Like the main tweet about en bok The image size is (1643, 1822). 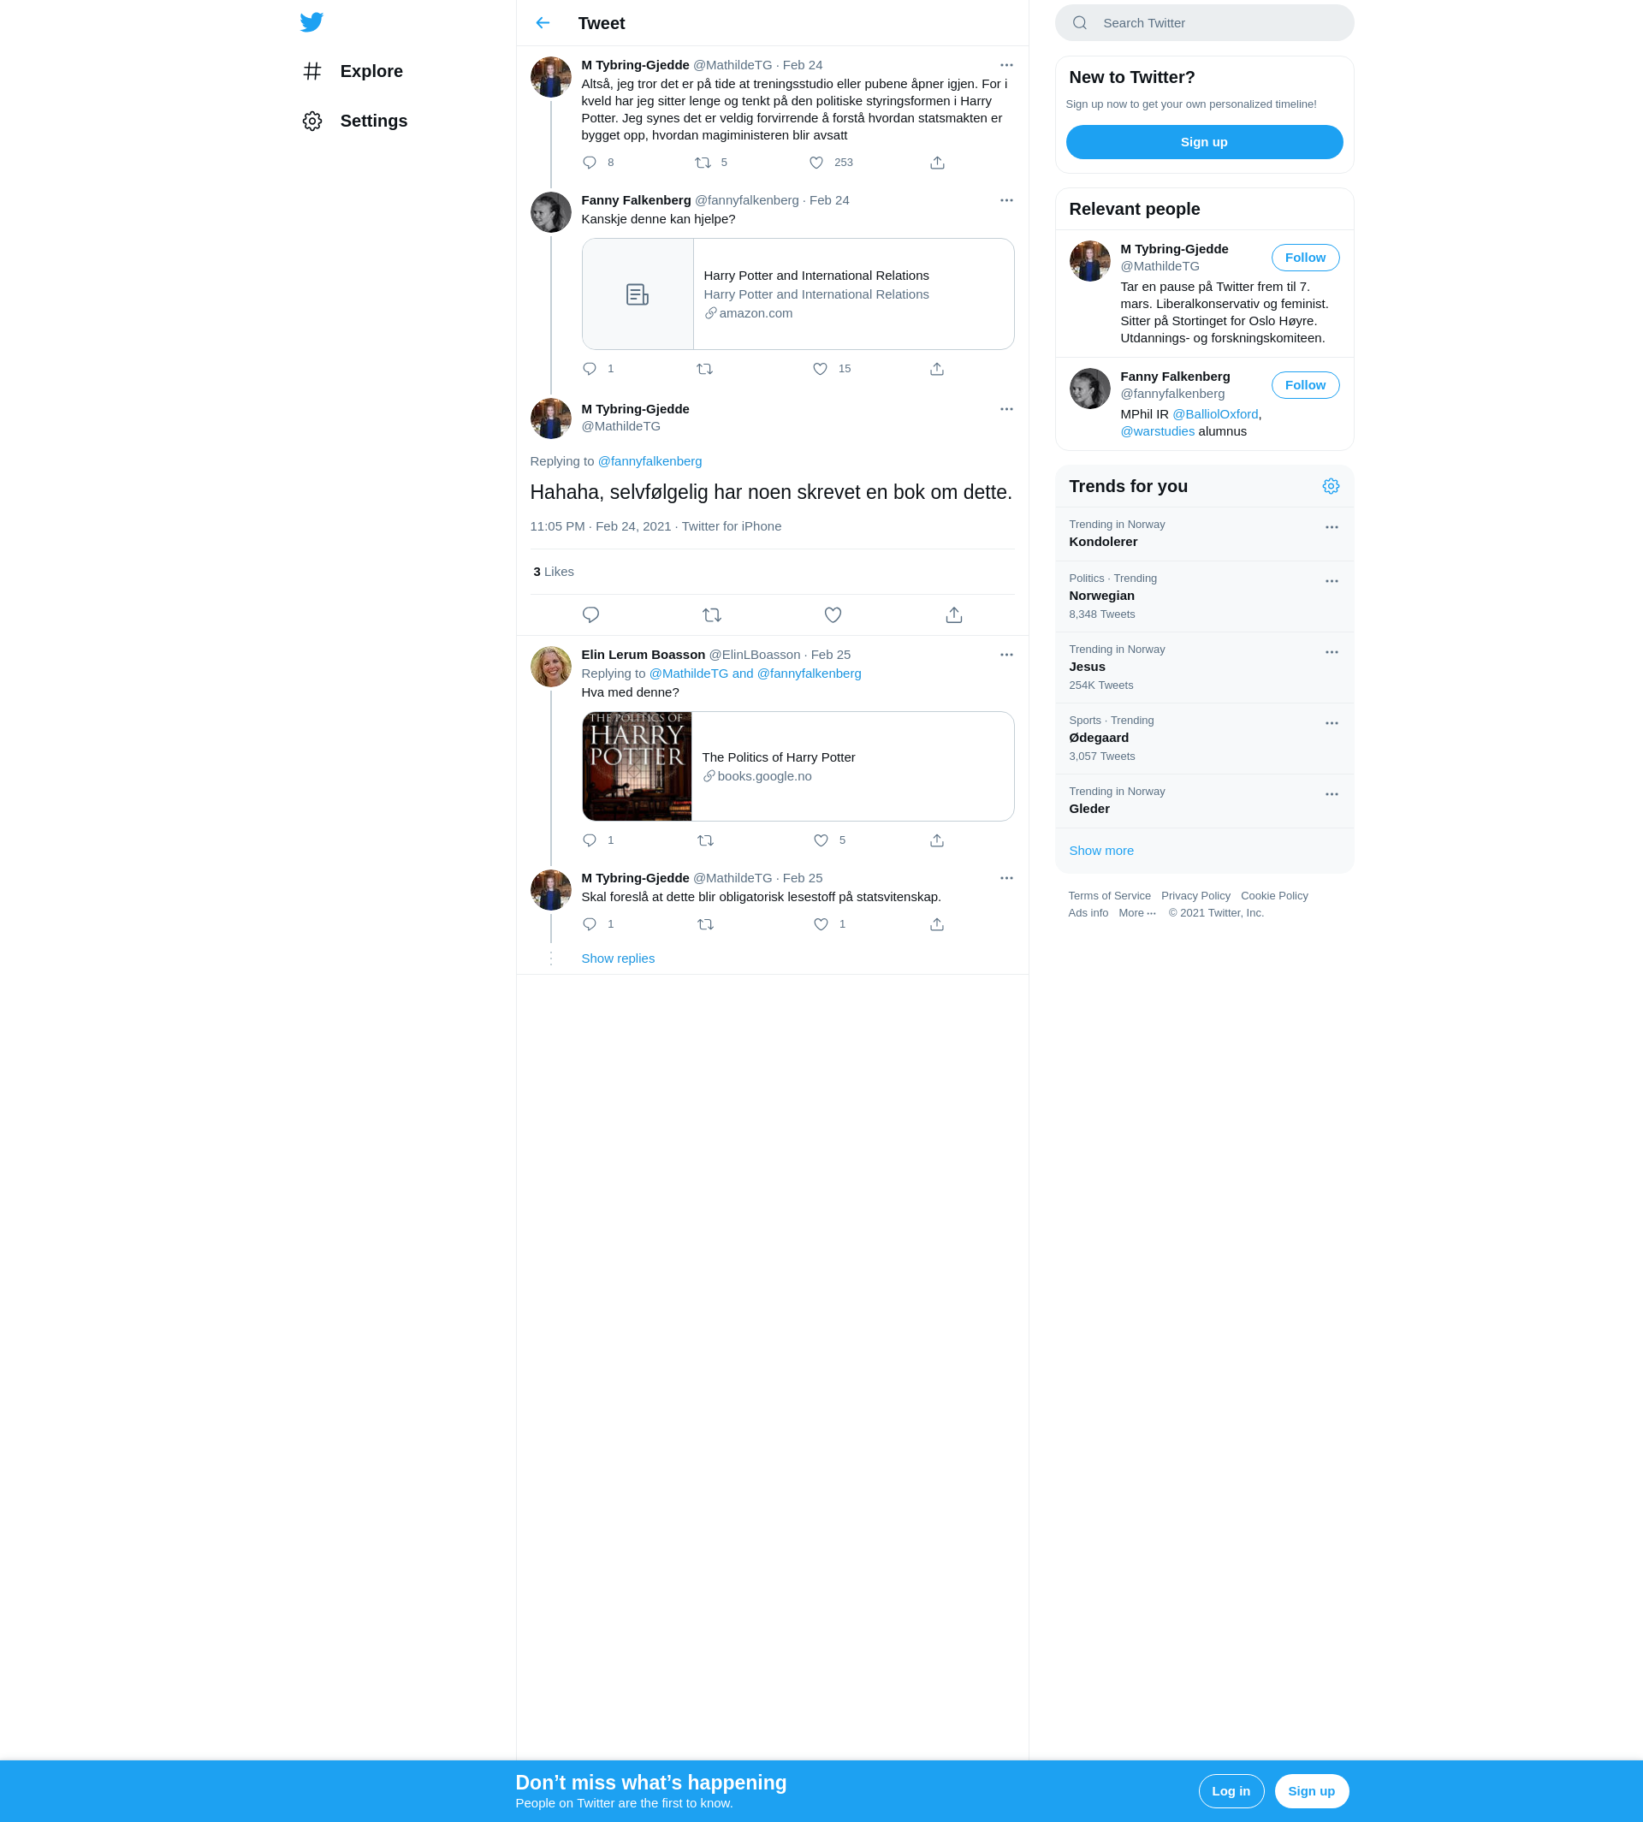833,614
